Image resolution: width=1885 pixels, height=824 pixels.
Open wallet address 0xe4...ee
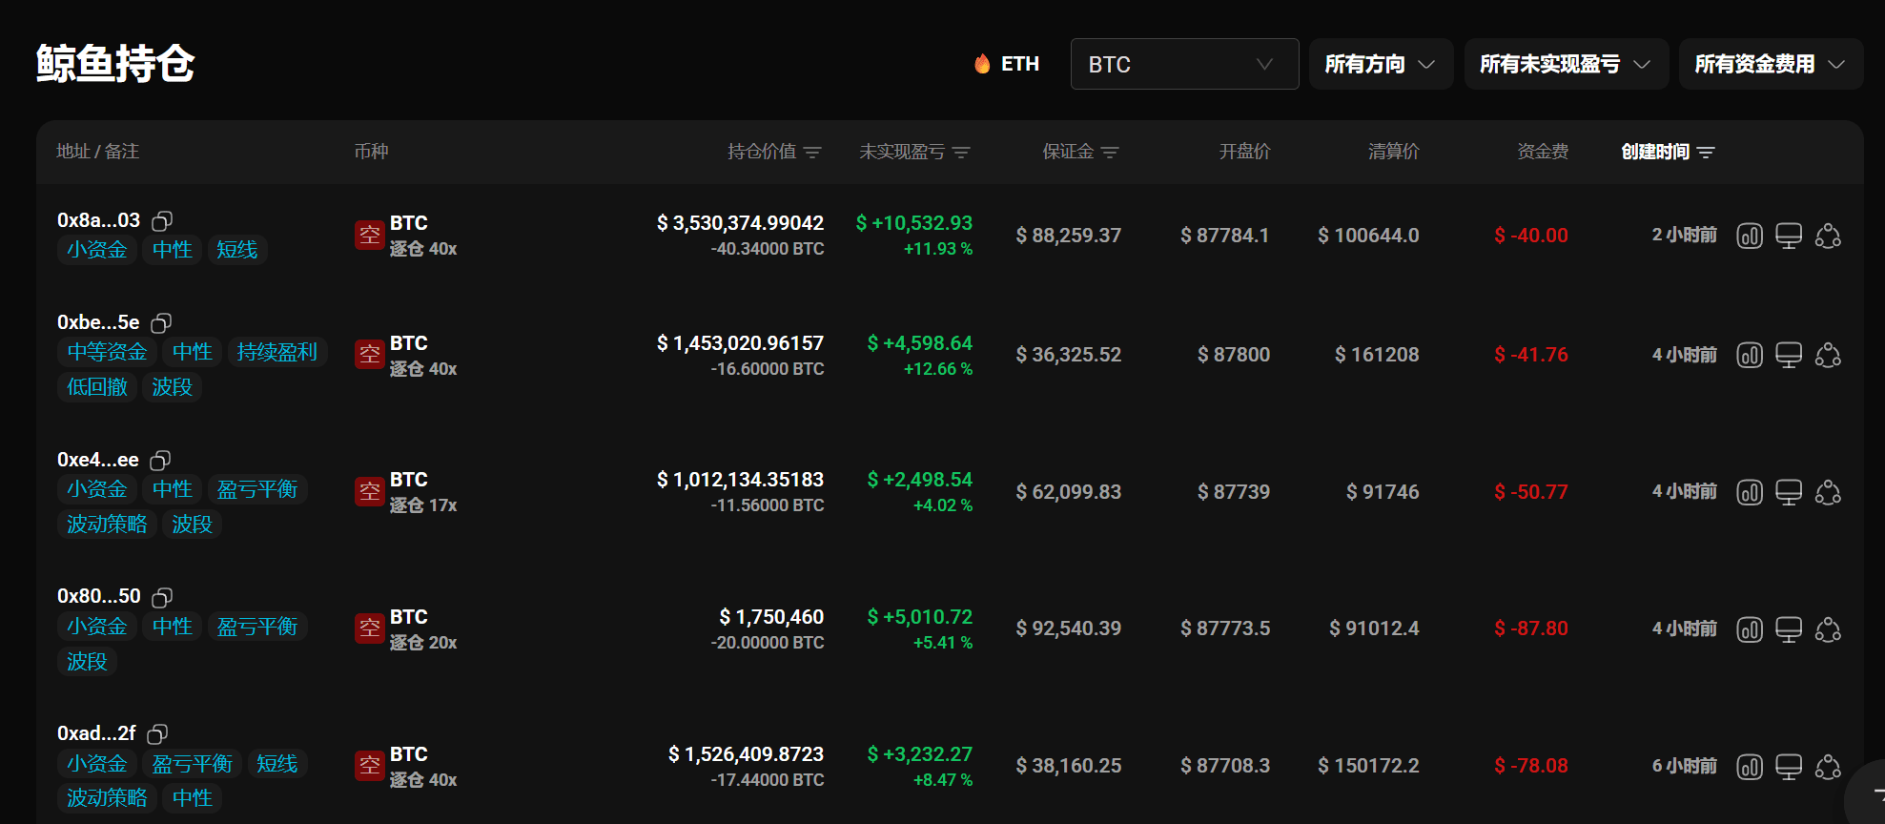(x=98, y=460)
